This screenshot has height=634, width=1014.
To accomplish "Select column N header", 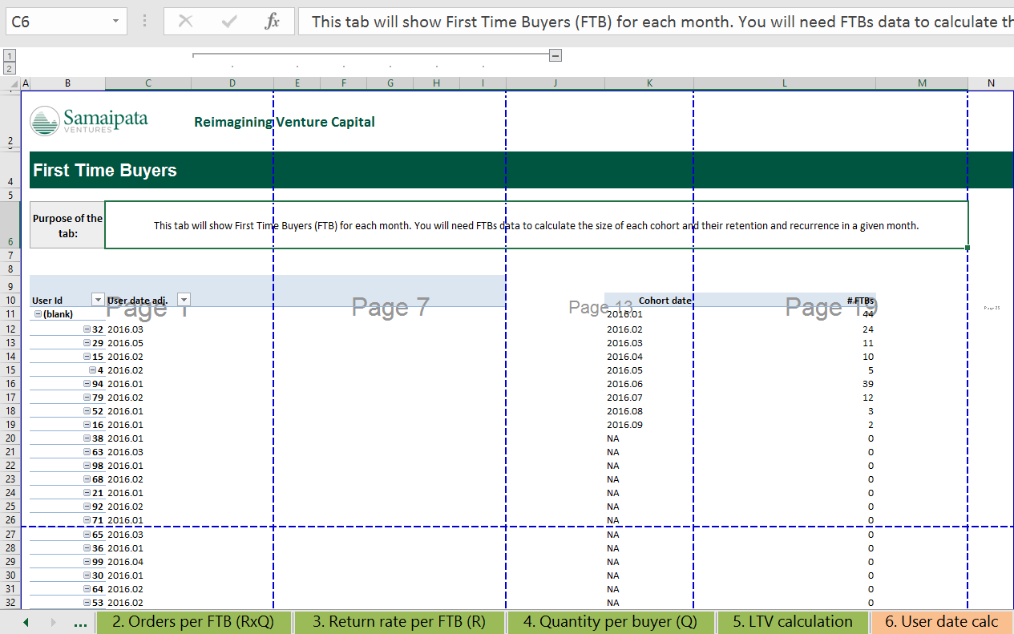I will 991,83.
